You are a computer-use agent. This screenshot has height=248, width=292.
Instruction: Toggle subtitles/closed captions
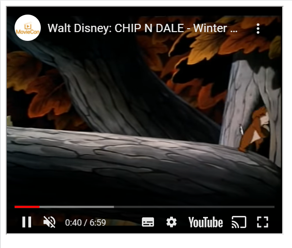148,222
